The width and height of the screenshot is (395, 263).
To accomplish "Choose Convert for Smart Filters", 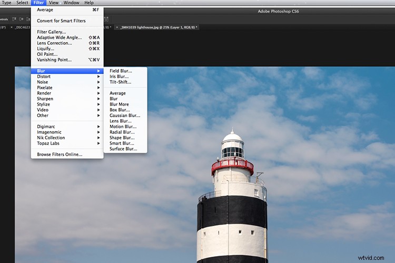I will (x=67, y=21).
